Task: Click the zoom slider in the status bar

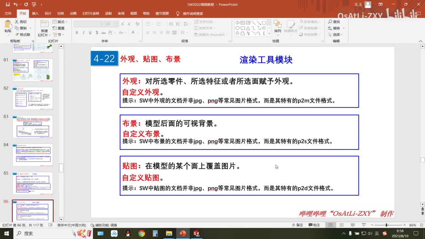Action: (x=388, y=225)
